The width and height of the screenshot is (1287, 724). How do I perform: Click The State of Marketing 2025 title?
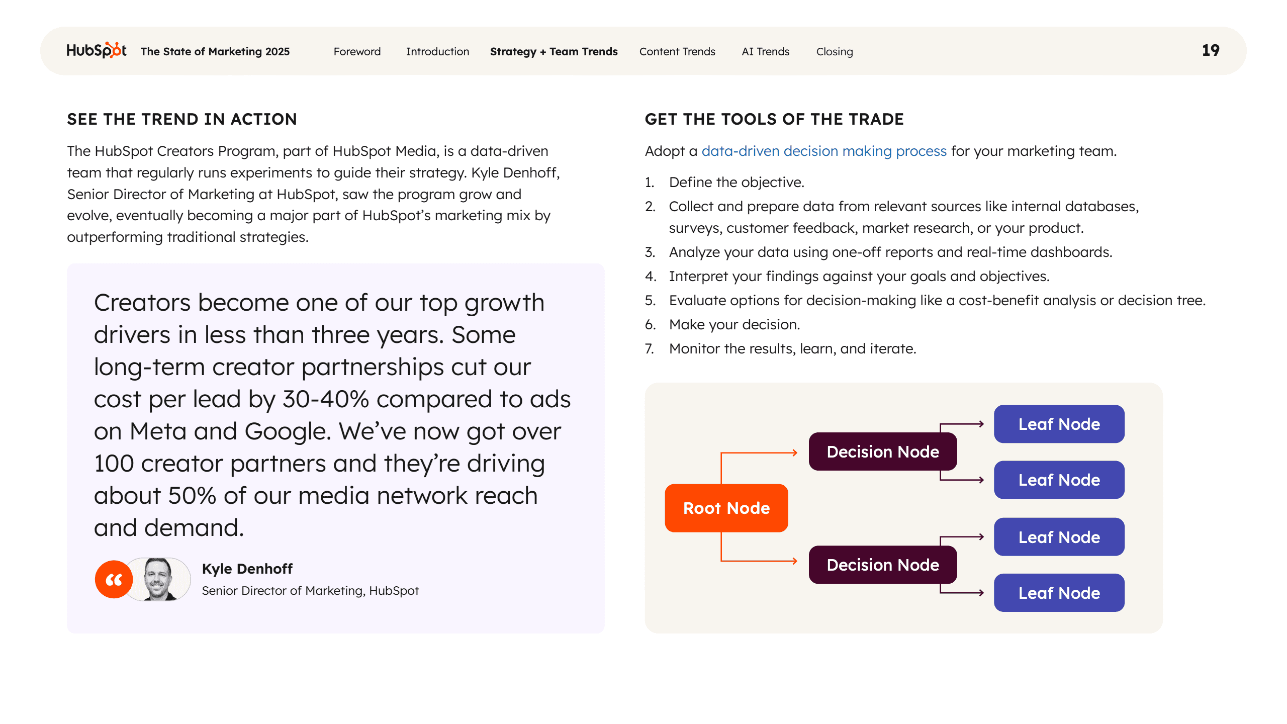(x=215, y=51)
